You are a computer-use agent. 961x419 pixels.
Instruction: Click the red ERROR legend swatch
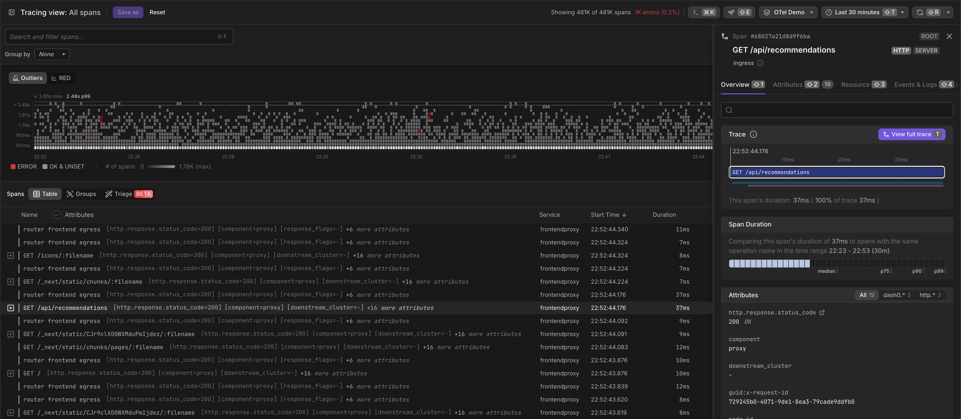[13, 167]
